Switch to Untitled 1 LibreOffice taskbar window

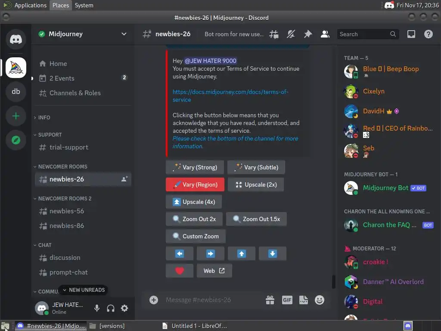[x=195, y=326]
